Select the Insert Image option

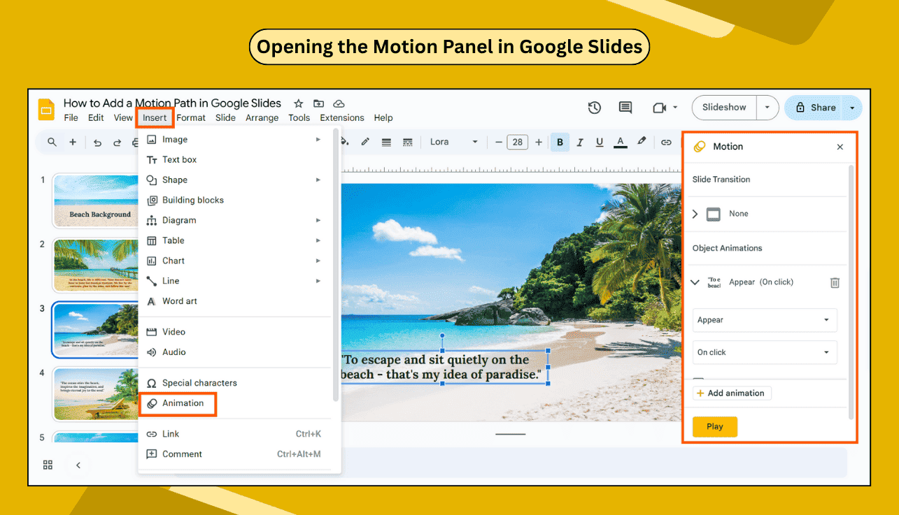[x=176, y=139]
